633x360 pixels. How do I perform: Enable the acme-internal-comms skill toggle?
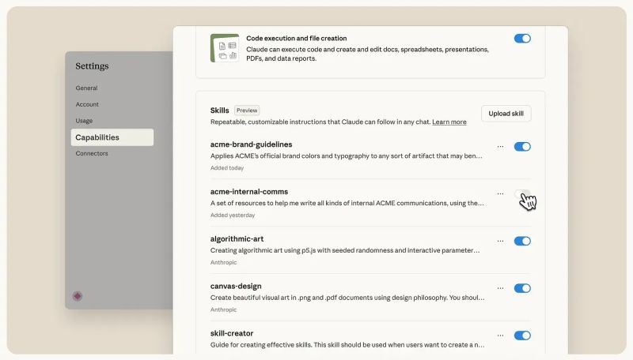tap(521, 193)
